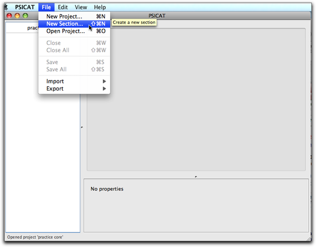316x247 pixels.
Task: Open the PSICAT application menu
Action: (x=25, y=7)
